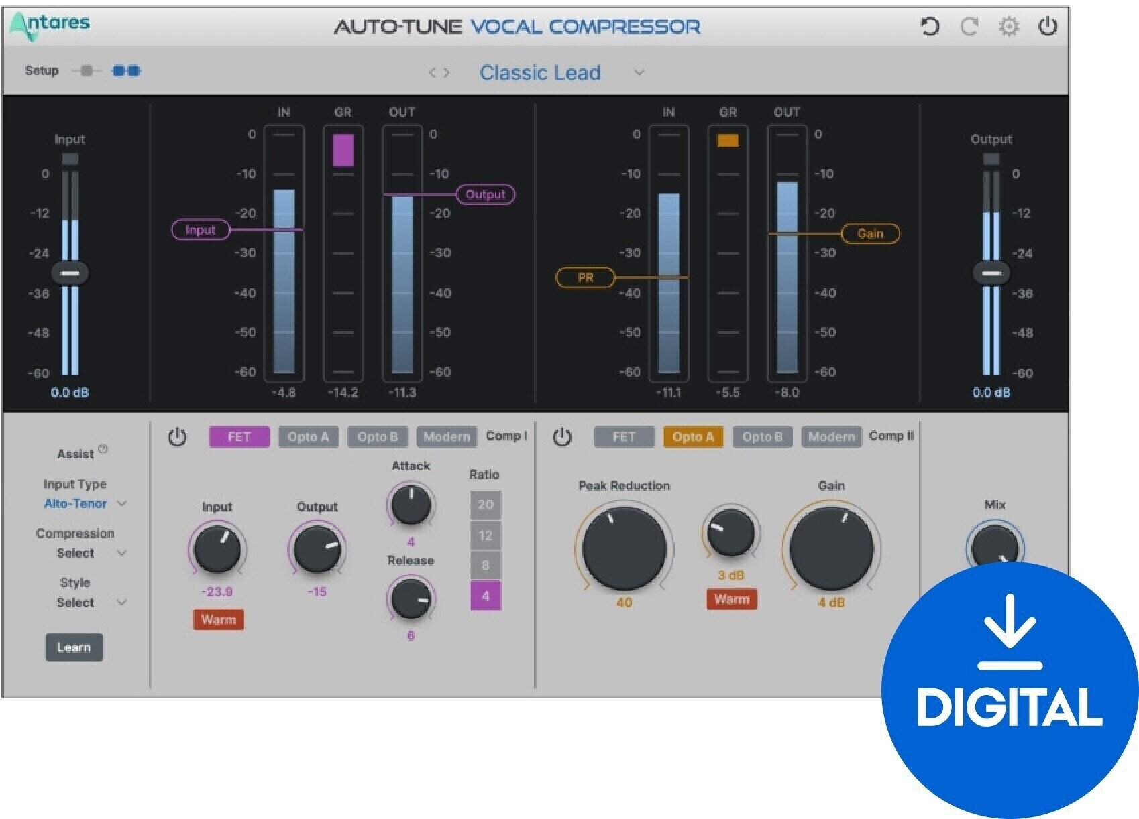The image size is (1139, 819).
Task: Go to previous preset arrow
Action: pos(433,72)
